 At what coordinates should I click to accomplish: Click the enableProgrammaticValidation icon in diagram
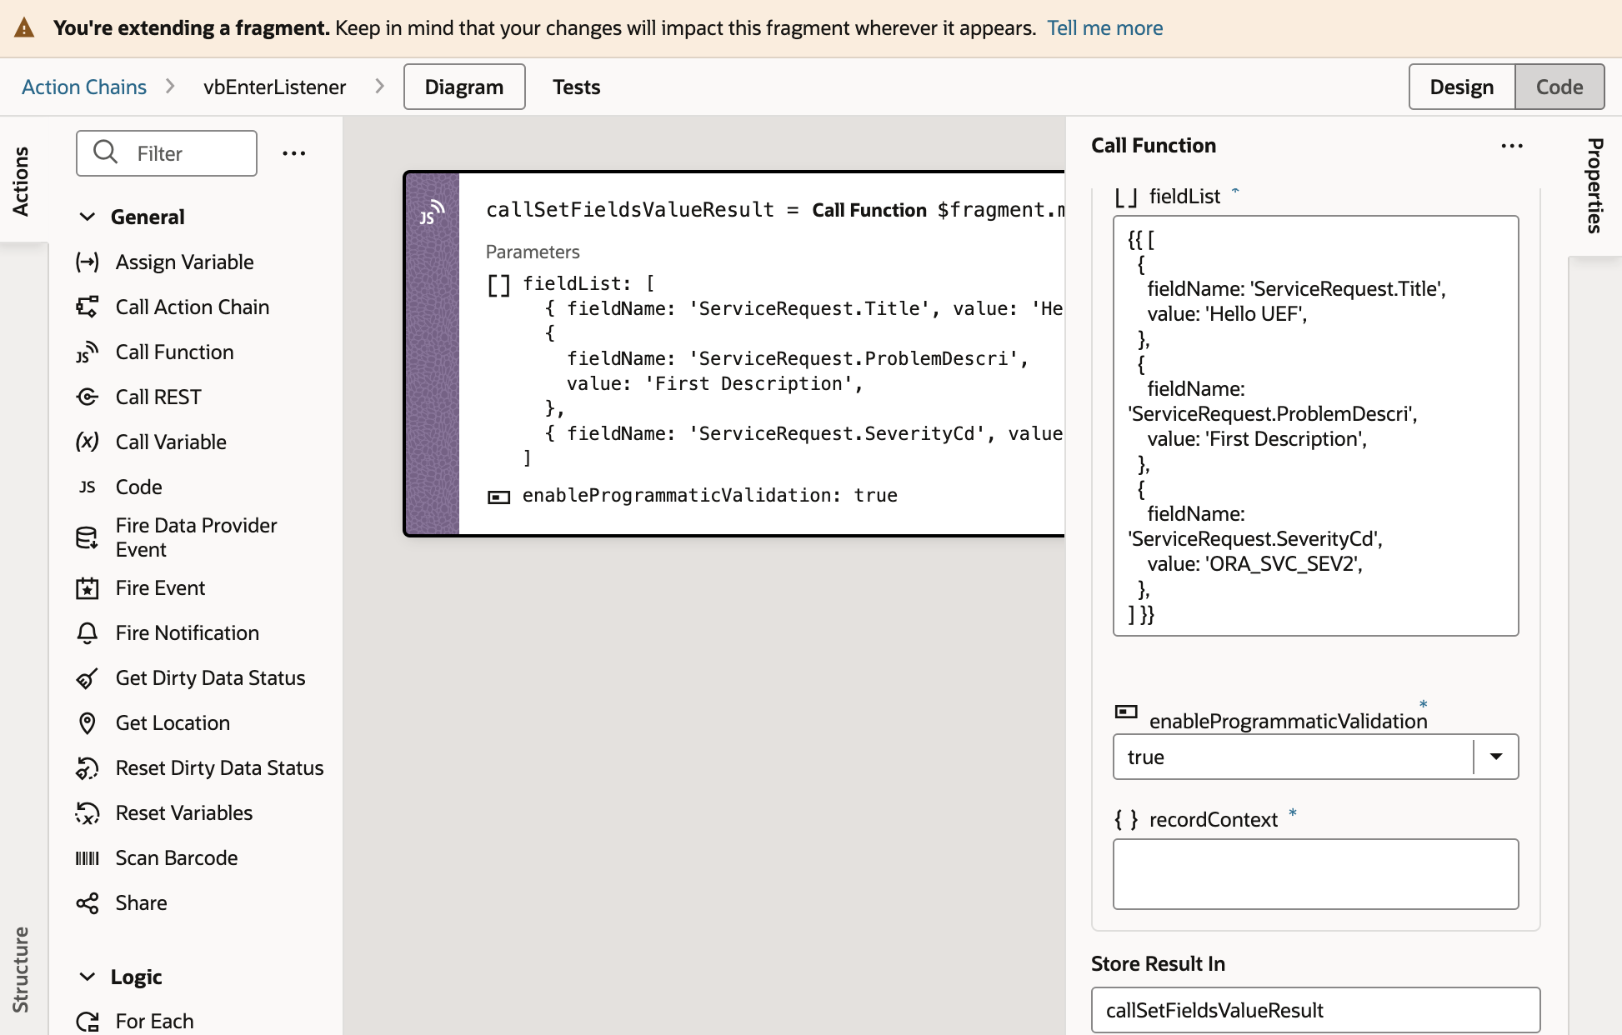tap(498, 497)
